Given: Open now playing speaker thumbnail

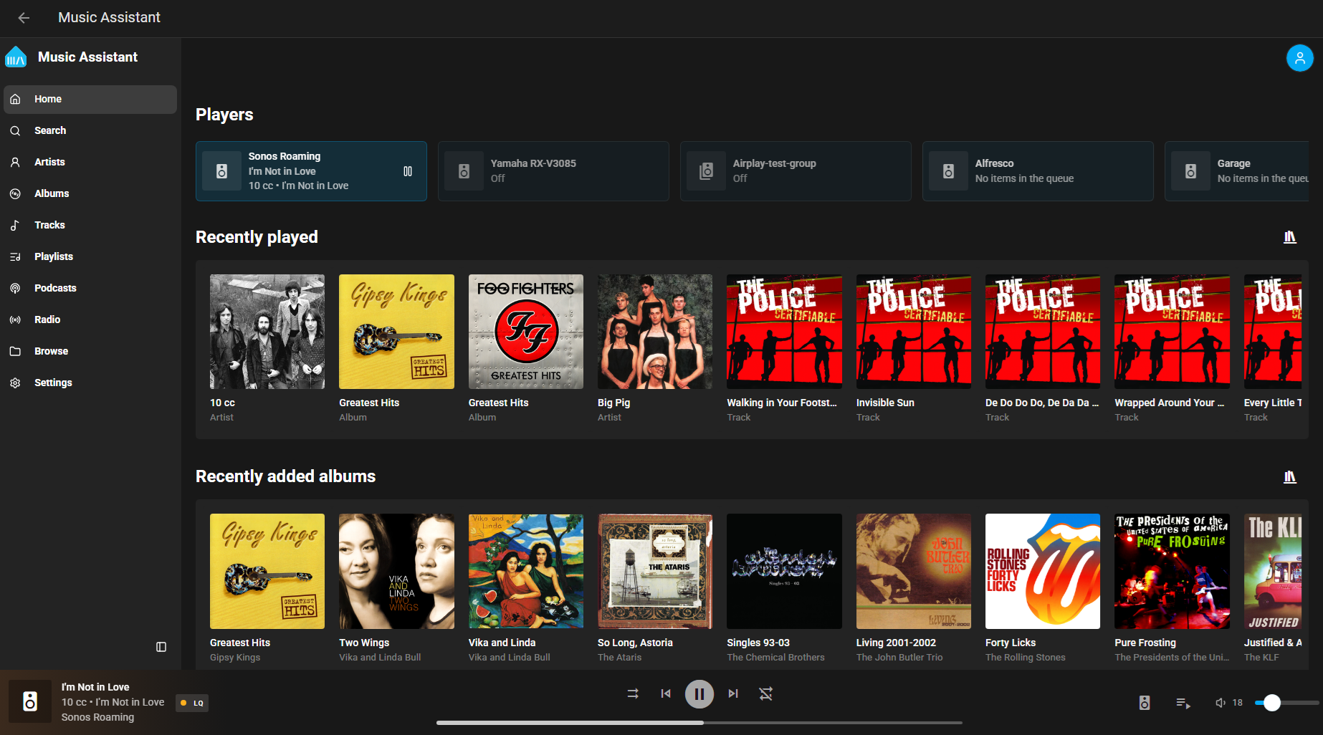Looking at the screenshot, I should (30, 701).
